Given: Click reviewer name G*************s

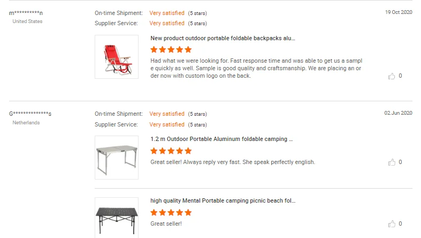Looking at the screenshot, I should coord(30,114).
